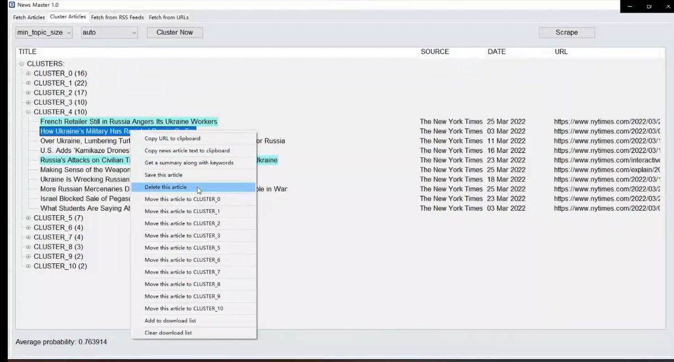Expand the CLUSTER_2 tree node
The width and height of the screenshot is (674, 362).
tap(29, 93)
